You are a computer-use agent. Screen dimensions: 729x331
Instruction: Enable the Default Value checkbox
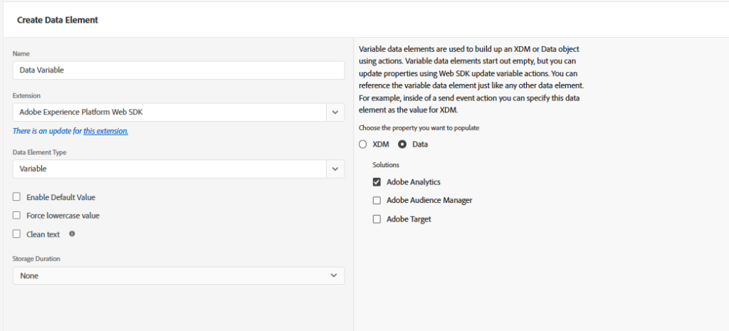coord(17,197)
